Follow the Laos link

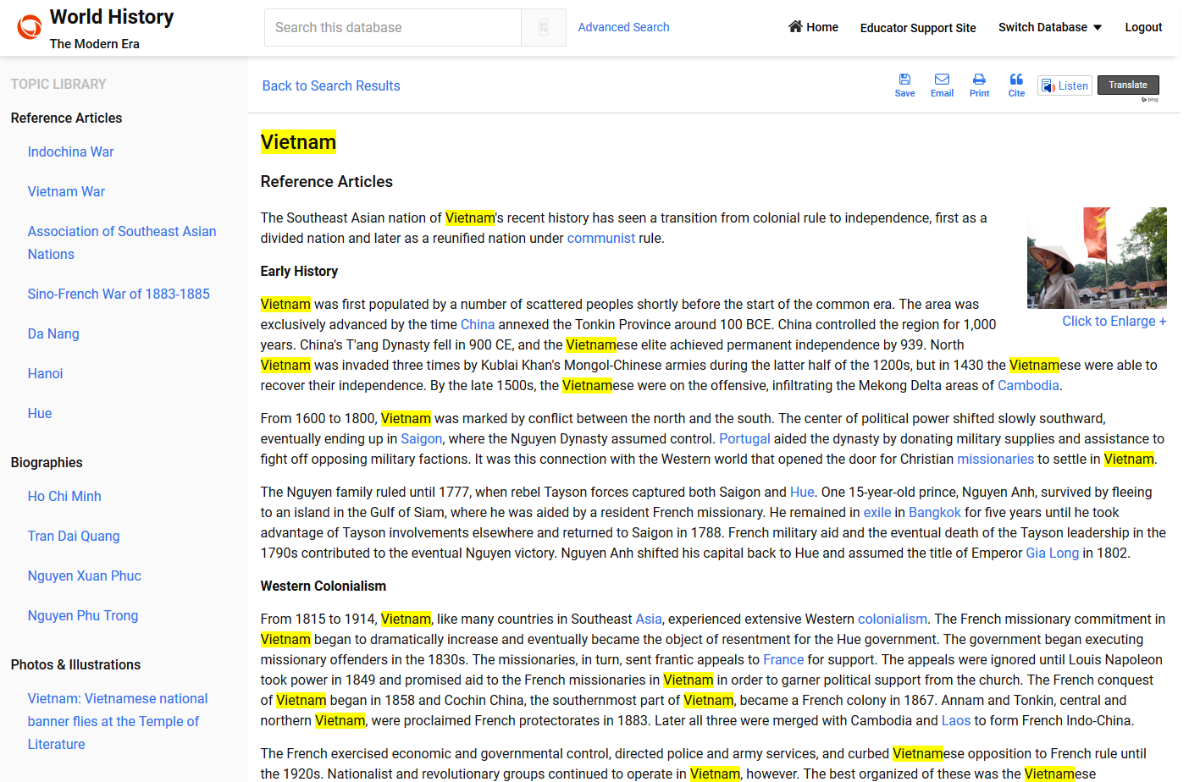coord(956,720)
